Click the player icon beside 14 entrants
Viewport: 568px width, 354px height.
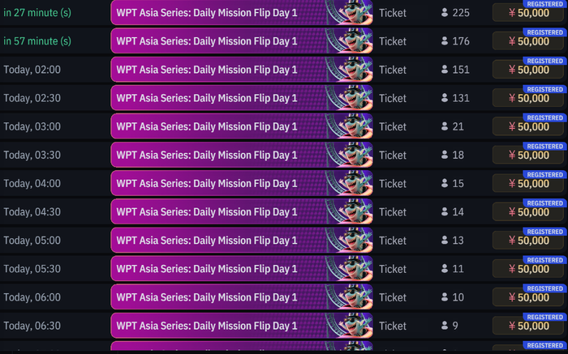click(x=445, y=212)
